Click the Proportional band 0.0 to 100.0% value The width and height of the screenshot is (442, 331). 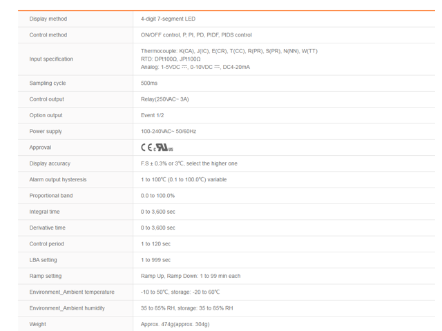(158, 196)
